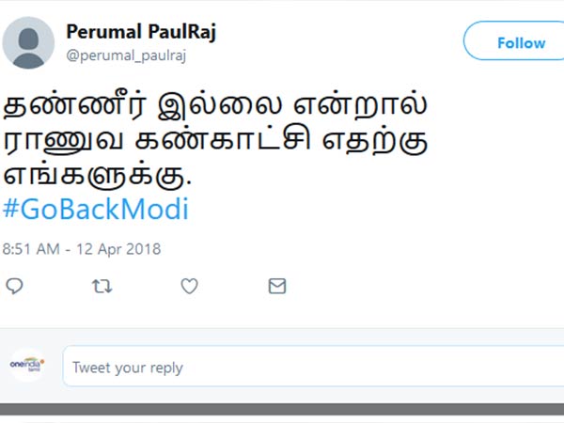This screenshot has height=423, width=564.
Task: Open the 8:51 AM tweet timestamp
Action: pyautogui.click(x=34, y=249)
